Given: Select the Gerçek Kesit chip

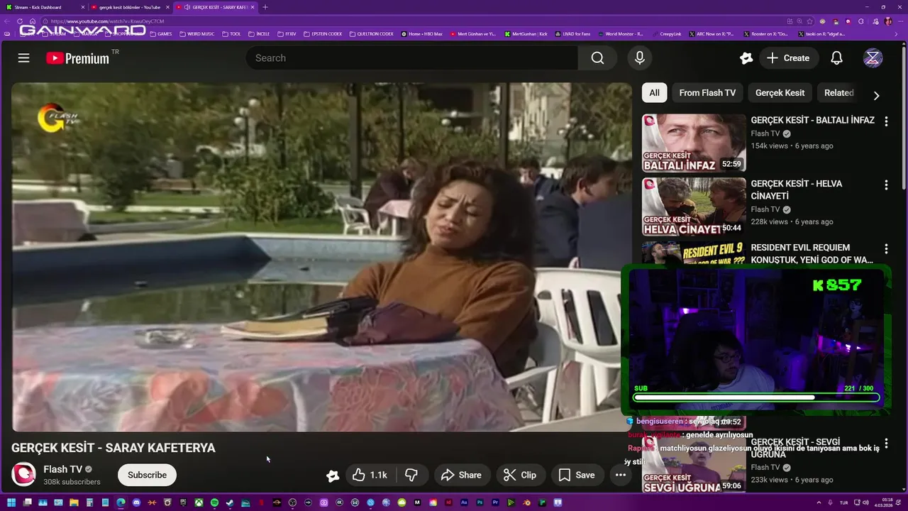Looking at the screenshot, I should (780, 93).
